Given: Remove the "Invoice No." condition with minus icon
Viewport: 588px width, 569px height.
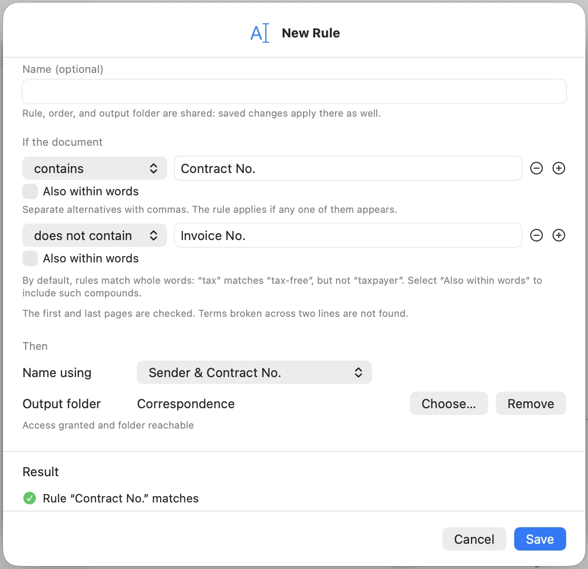Looking at the screenshot, I should point(537,236).
